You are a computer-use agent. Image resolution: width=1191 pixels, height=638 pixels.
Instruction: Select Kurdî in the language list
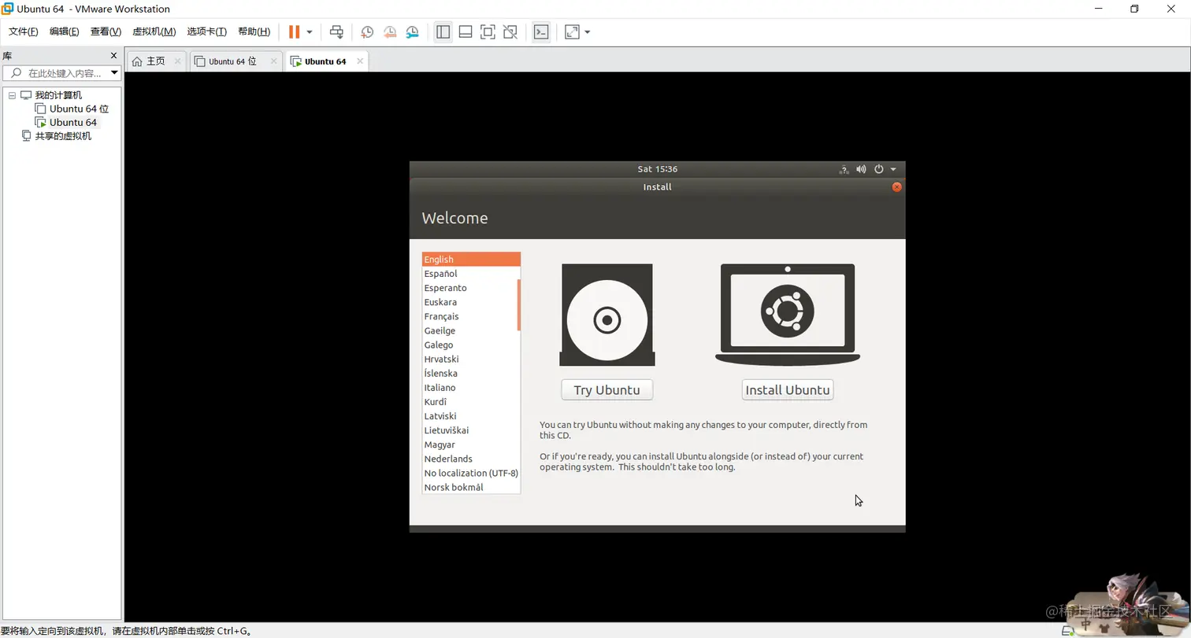469,402
